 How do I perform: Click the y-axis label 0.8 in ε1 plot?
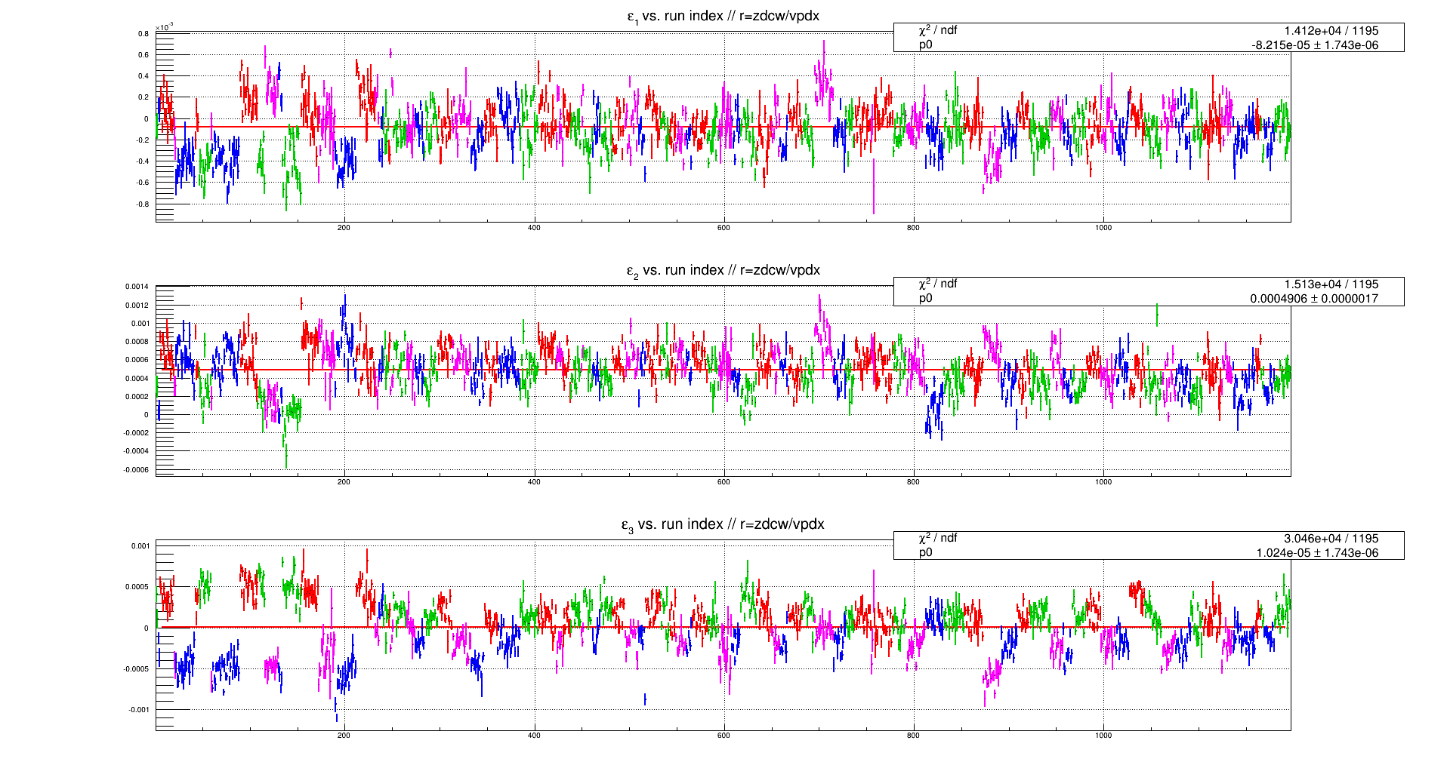coord(143,34)
